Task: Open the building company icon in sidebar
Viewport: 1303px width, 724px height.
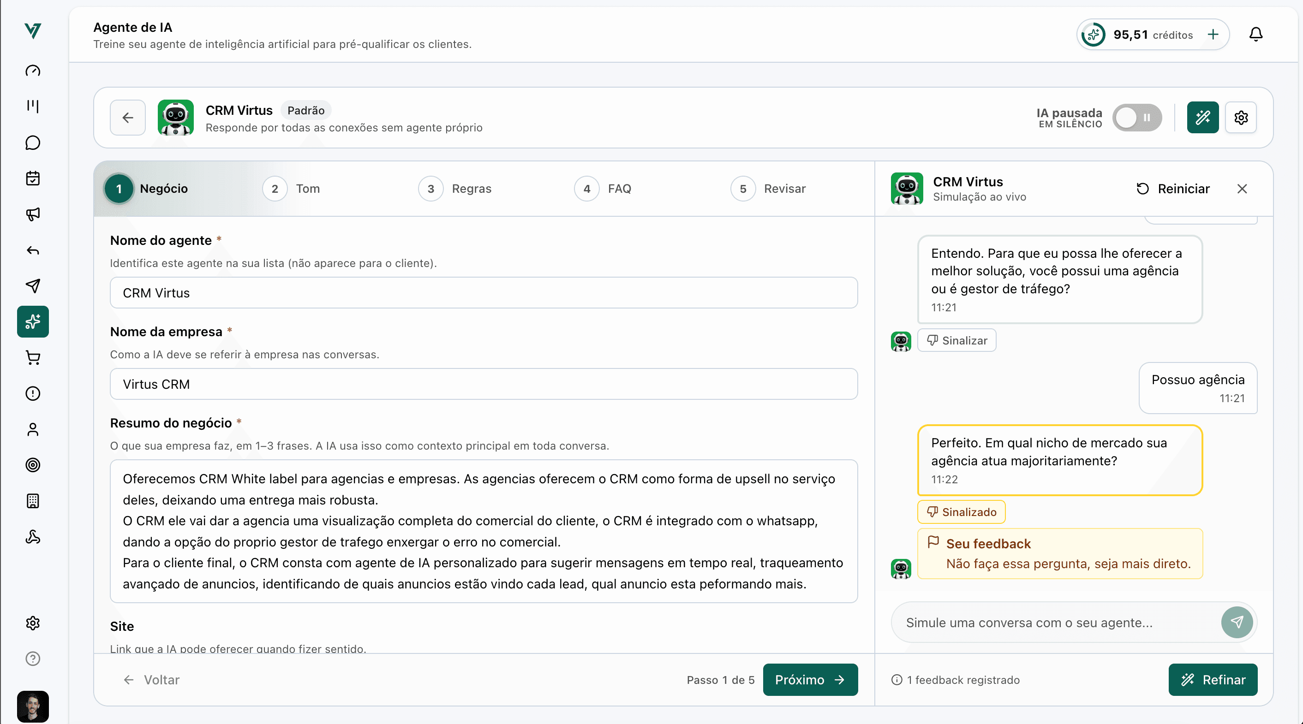Action: pos(33,501)
